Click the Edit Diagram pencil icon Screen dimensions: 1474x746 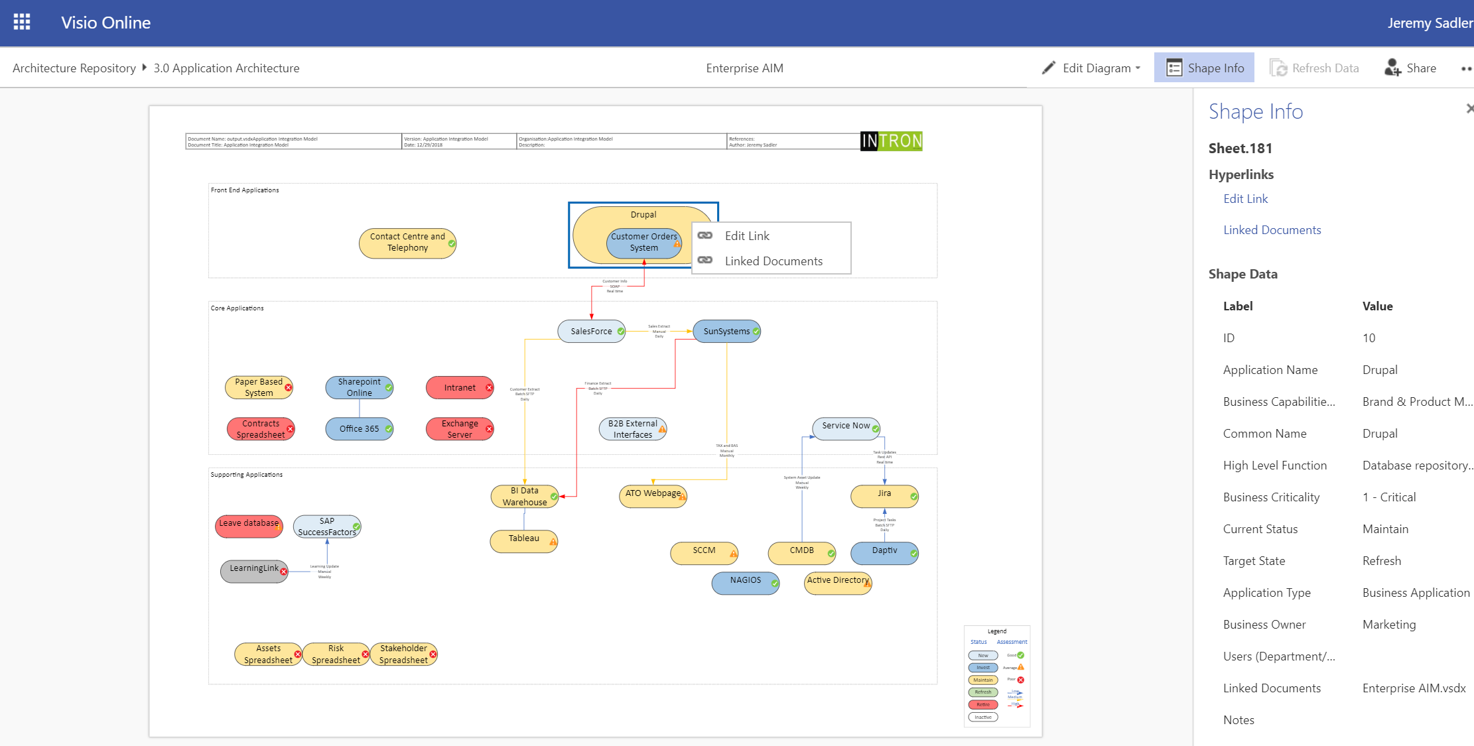1048,68
